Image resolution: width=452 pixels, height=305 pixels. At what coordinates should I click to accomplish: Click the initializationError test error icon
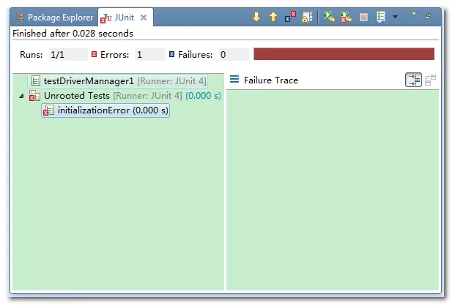(x=48, y=110)
